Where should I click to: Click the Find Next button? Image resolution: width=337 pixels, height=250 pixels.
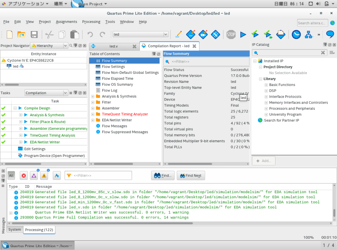[191, 176]
